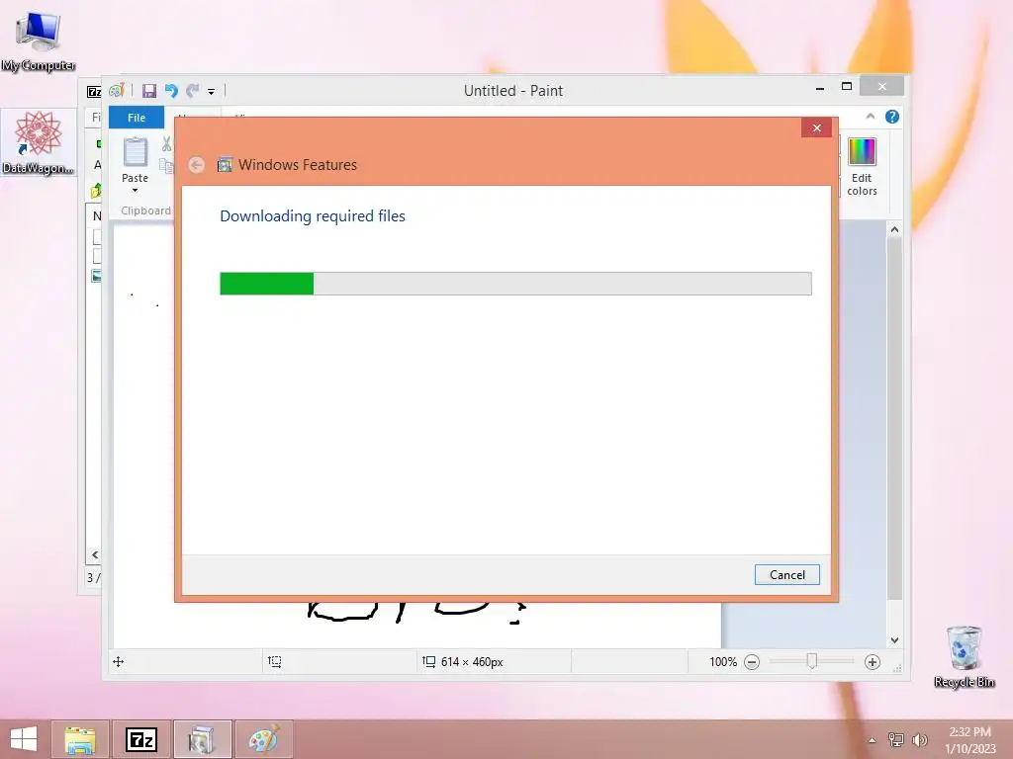The width and height of the screenshot is (1013, 759).
Task: Expand the Paste dropdown arrow
Action: coord(135,191)
